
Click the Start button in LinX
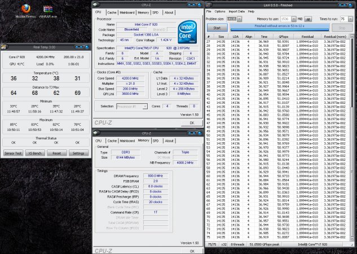tap(217, 28)
